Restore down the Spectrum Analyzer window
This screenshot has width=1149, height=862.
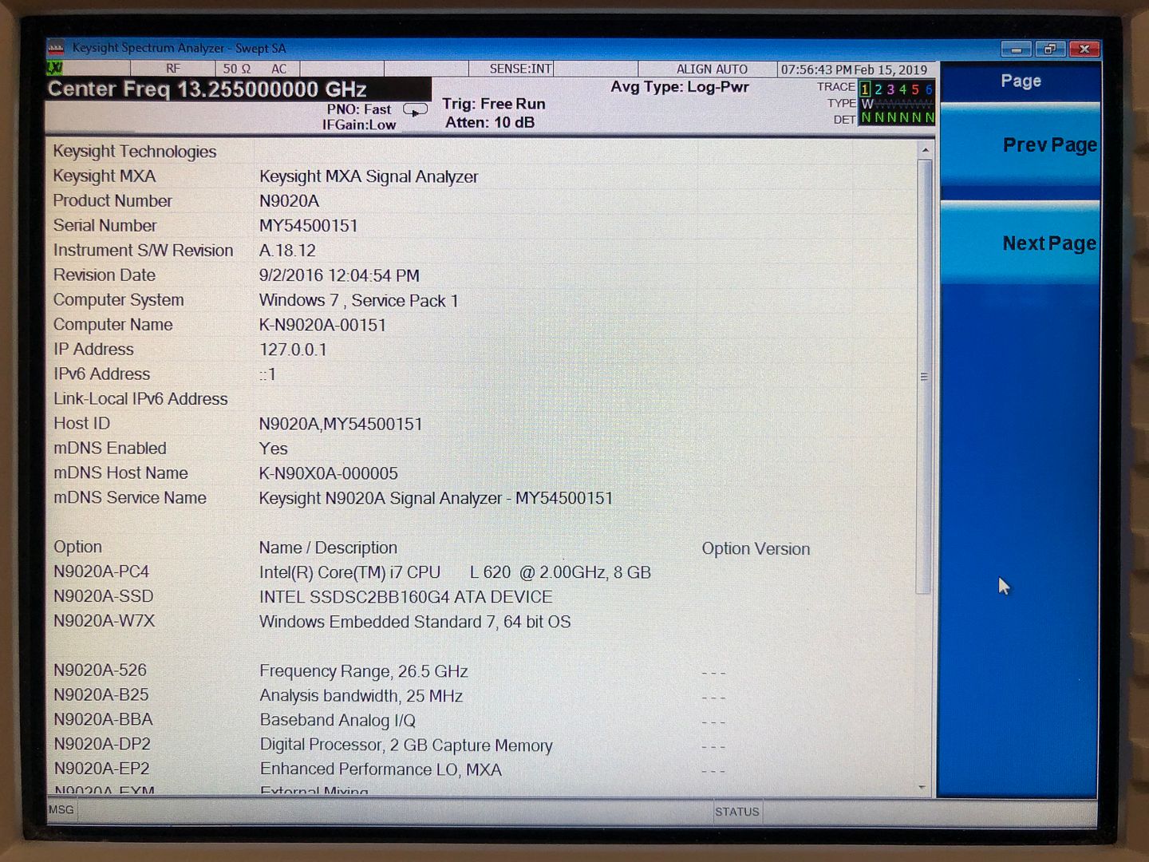click(1050, 49)
